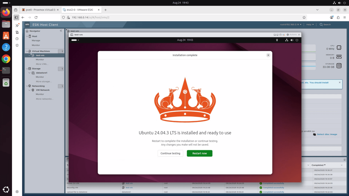Open More storage... in the navigator

click(44, 81)
